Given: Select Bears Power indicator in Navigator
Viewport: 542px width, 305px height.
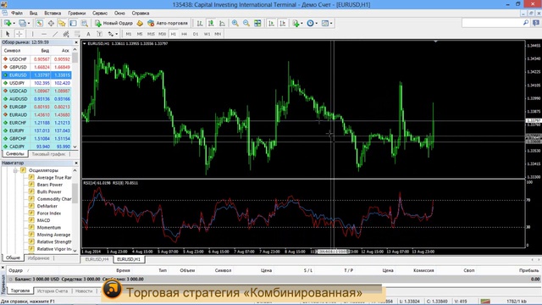Looking at the screenshot, I should click(49, 185).
